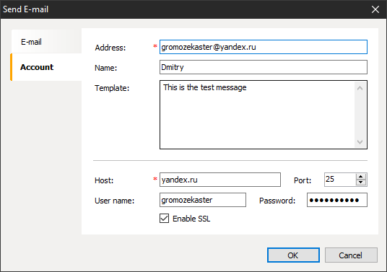Confirm the dialog with OK button
387x272 pixels.
[293, 255]
